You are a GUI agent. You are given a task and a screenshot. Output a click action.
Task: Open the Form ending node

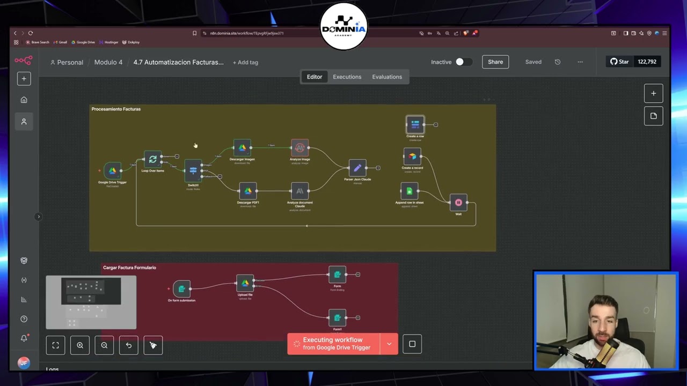coord(337,274)
